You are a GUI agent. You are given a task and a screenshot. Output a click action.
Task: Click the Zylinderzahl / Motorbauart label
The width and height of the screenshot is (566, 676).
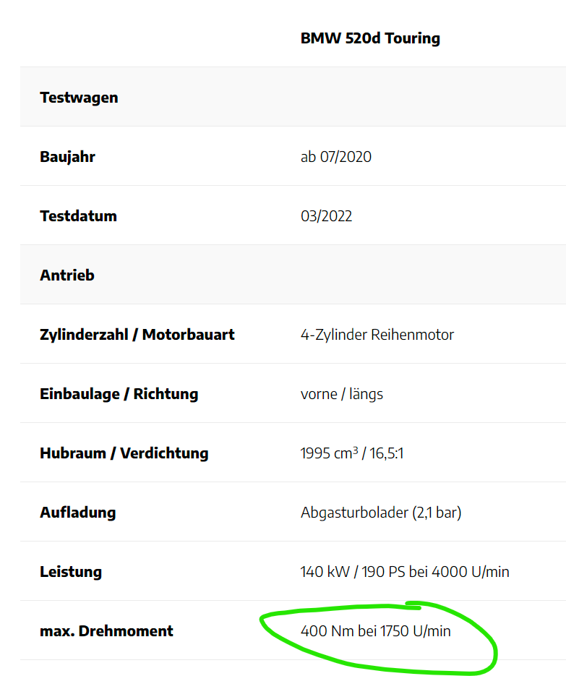(137, 335)
